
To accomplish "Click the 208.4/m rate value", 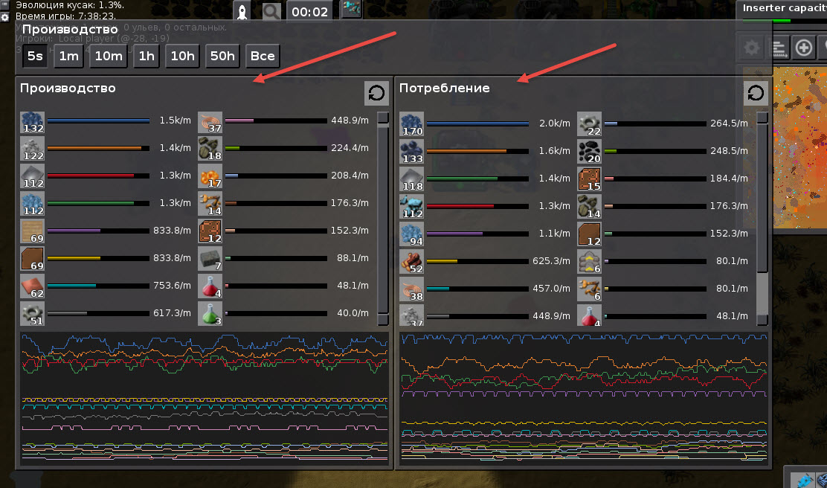I will (350, 175).
